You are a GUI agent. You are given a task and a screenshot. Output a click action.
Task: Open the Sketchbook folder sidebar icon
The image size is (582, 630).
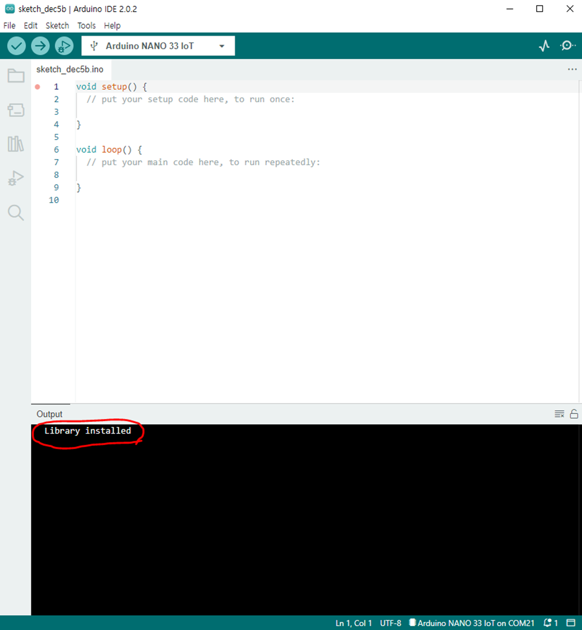pos(16,76)
